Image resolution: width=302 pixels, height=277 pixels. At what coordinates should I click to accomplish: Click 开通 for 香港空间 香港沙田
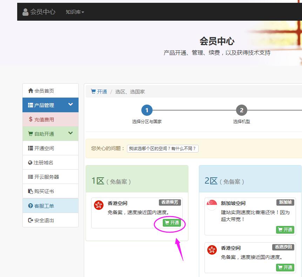285,268
